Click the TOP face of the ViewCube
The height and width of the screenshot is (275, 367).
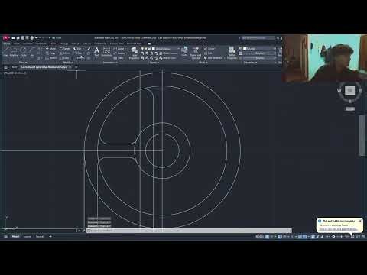coord(350,90)
